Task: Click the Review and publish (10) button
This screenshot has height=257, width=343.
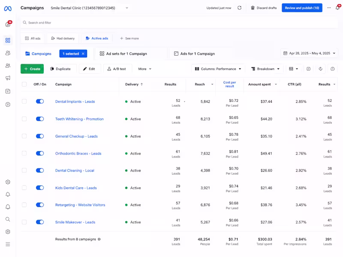Action: click(x=302, y=8)
